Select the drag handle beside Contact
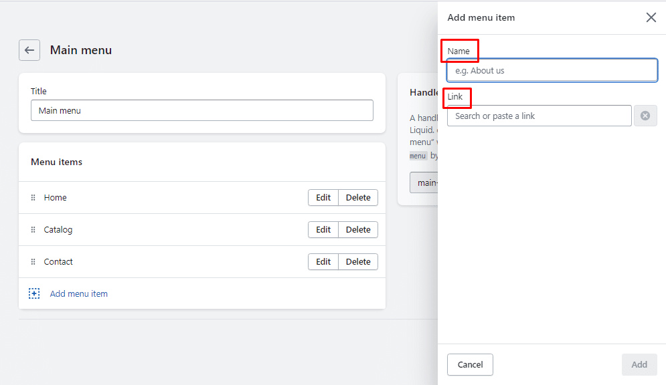The image size is (666, 385). [x=33, y=262]
